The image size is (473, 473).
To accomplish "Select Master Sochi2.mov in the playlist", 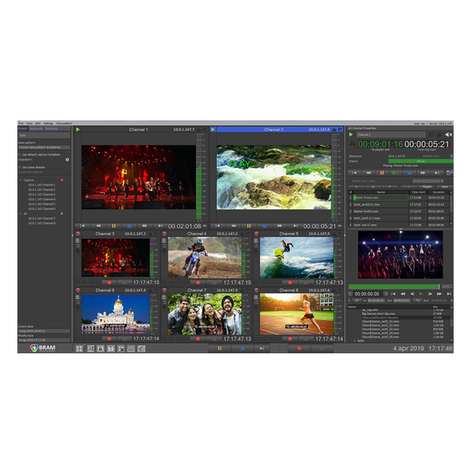I will [367, 211].
